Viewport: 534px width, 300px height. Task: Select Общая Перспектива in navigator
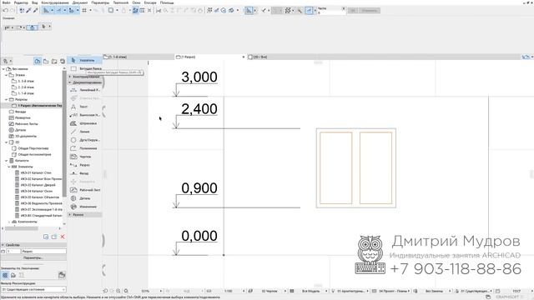[33, 148]
